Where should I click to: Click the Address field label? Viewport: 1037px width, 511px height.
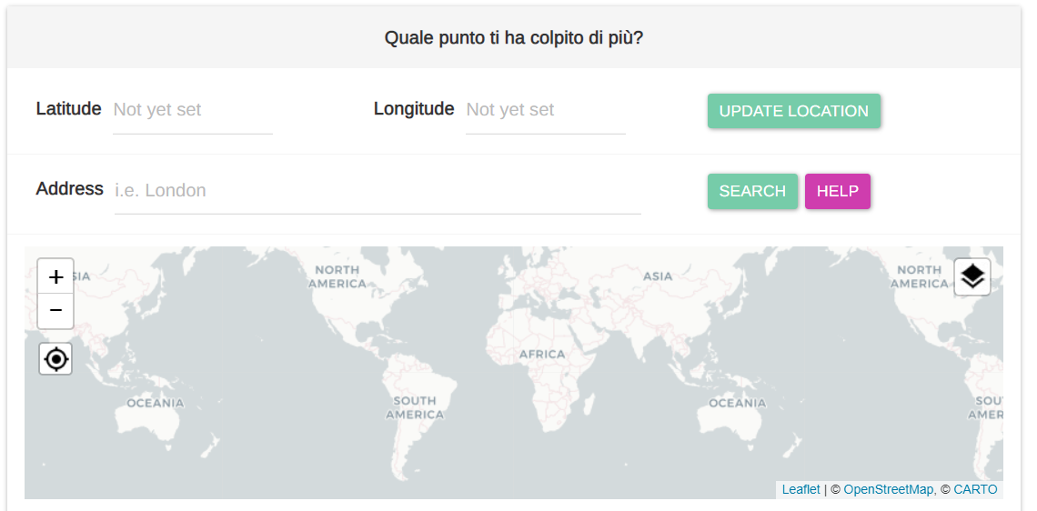click(70, 189)
